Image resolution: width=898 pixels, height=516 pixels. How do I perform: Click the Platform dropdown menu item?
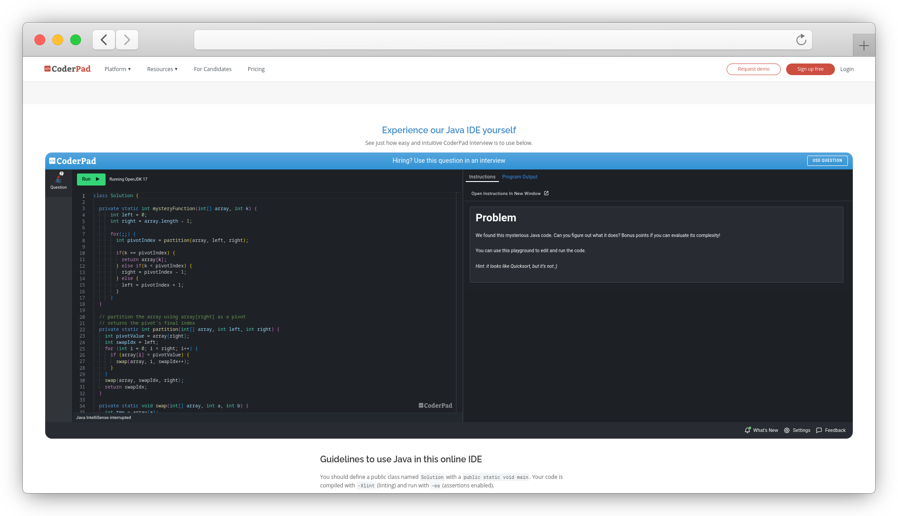pyautogui.click(x=117, y=68)
